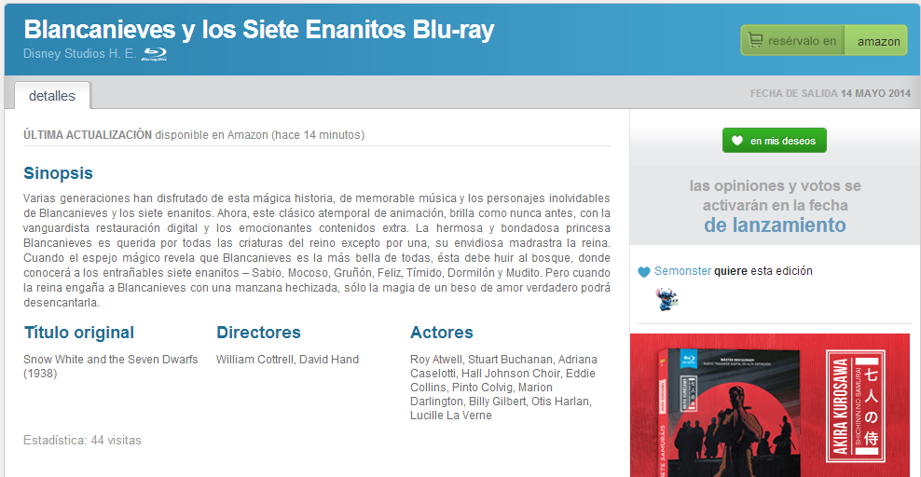
Task: Click the Disney Studios H. E. label
Action: point(80,53)
